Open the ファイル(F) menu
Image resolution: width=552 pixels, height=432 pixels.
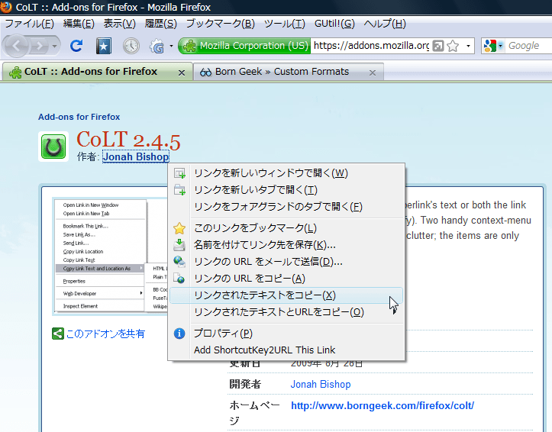tap(29, 24)
